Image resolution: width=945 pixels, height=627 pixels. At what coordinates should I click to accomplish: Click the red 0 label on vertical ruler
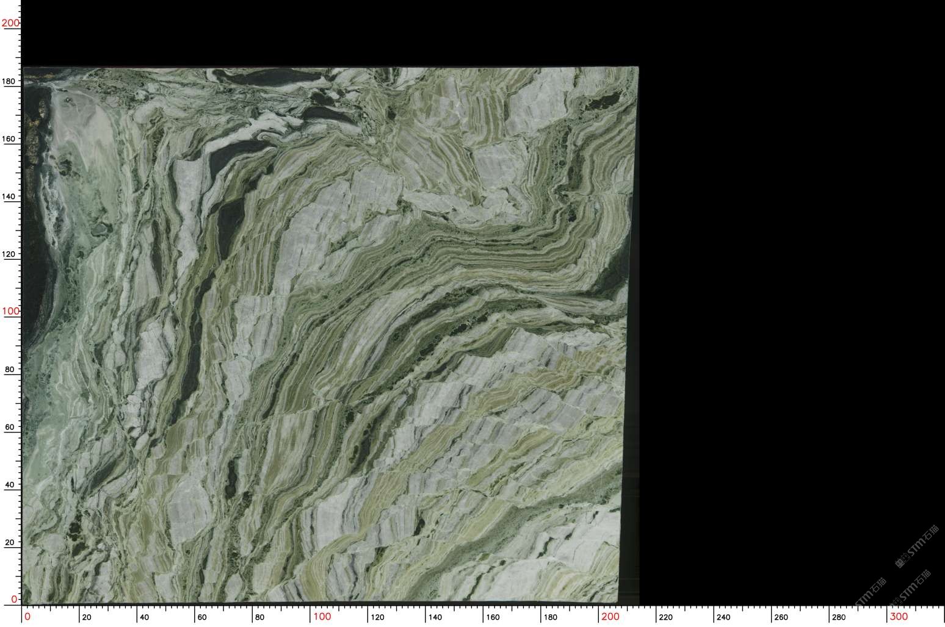14,599
